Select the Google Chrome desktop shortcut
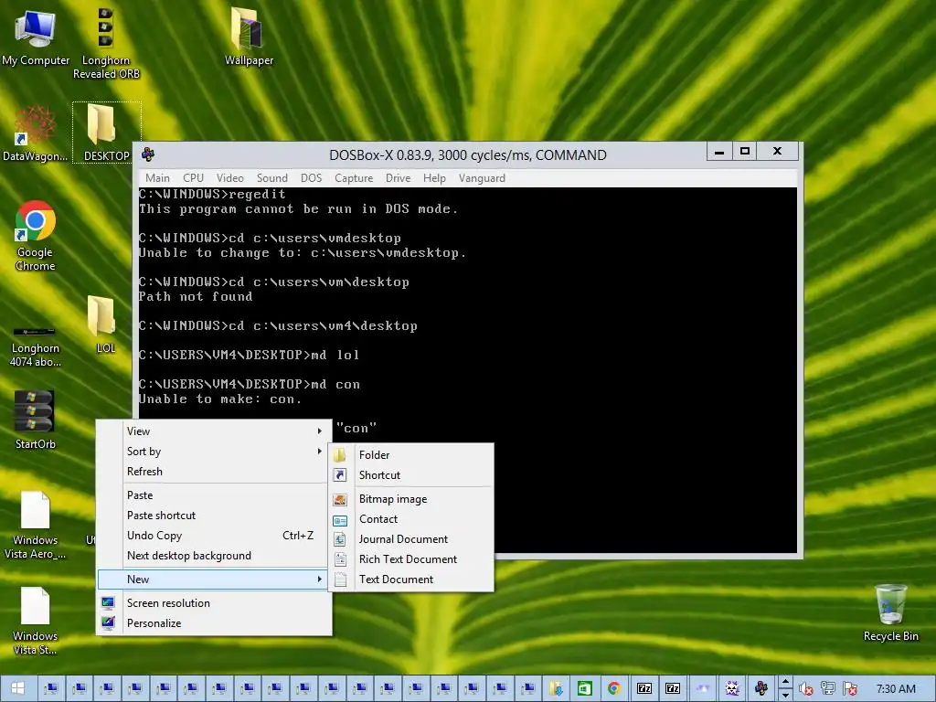Viewport: 936px width, 702px height. [x=36, y=237]
